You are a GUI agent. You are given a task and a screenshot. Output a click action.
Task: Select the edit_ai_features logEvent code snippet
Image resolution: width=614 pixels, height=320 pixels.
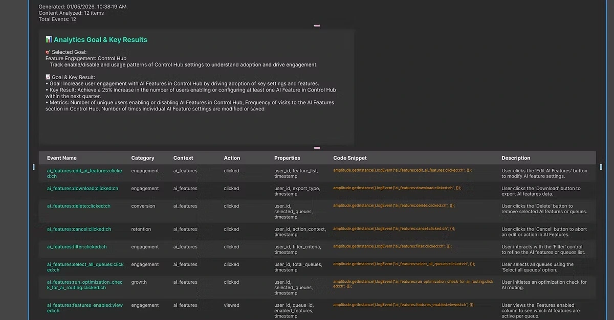click(x=402, y=170)
